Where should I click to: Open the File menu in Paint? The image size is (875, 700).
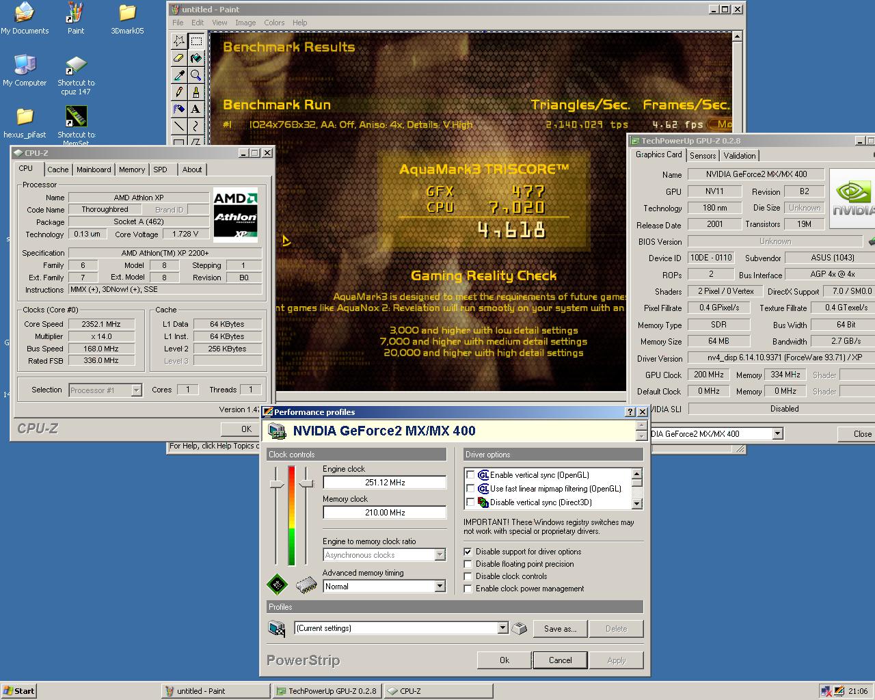click(x=178, y=23)
